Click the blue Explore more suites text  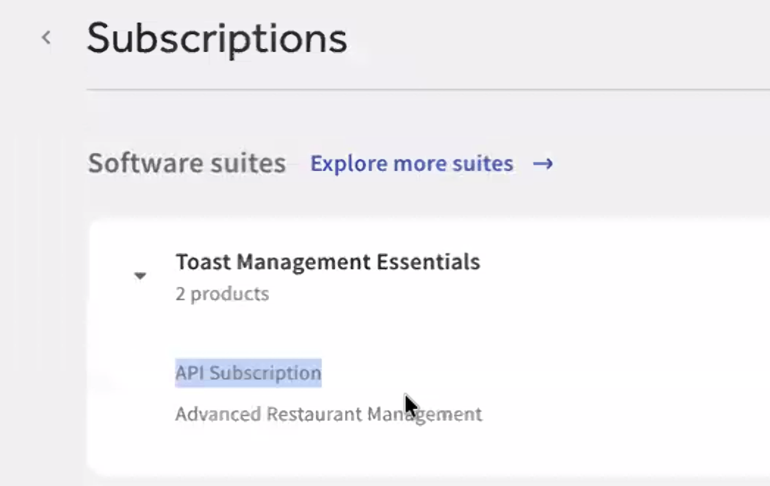click(411, 164)
